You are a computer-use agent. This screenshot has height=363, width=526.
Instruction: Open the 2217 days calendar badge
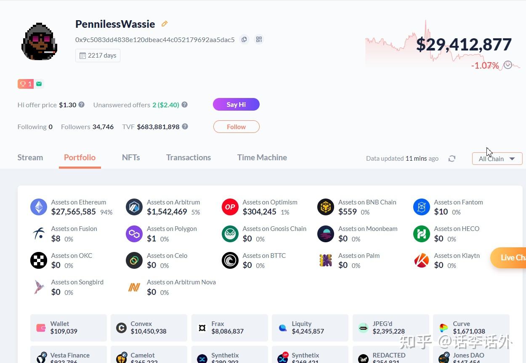98,56
